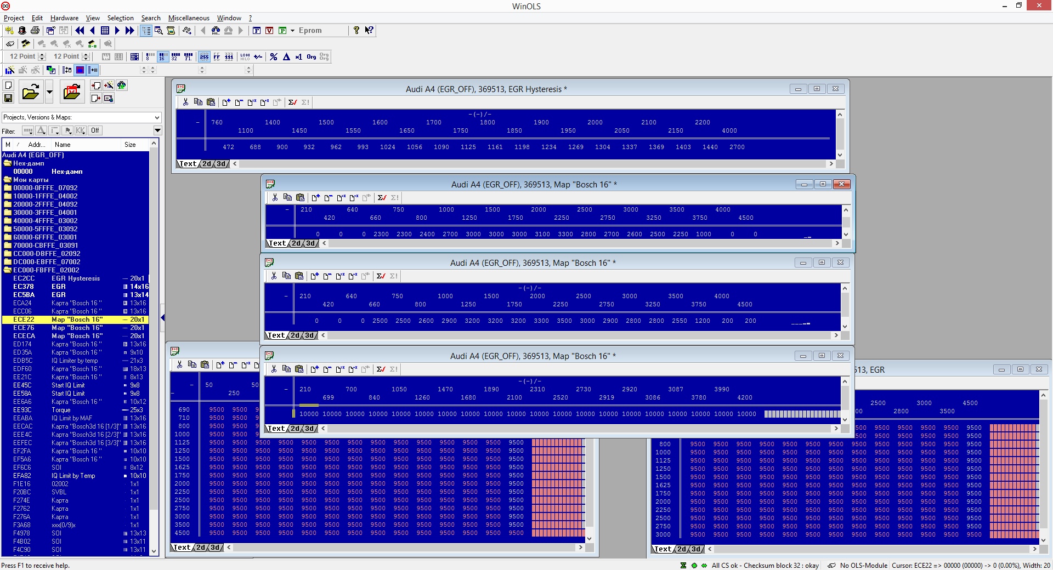
Task: Switch EGR Hysteresis window to 2d tab
Action: click(x=206, y=164)
